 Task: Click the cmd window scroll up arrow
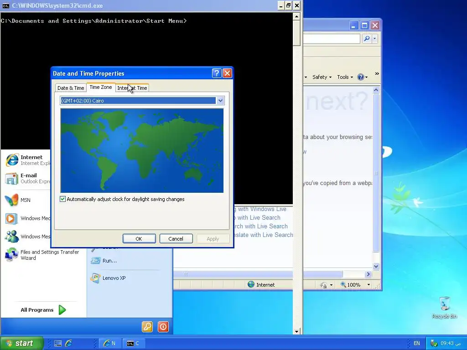click(x=296, y=16)
